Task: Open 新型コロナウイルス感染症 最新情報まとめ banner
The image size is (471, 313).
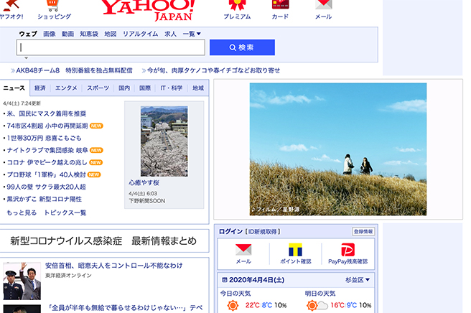Action: click(103, 241)
